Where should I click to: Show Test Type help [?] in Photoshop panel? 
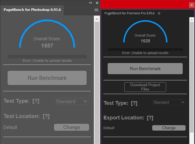point(36,101)
